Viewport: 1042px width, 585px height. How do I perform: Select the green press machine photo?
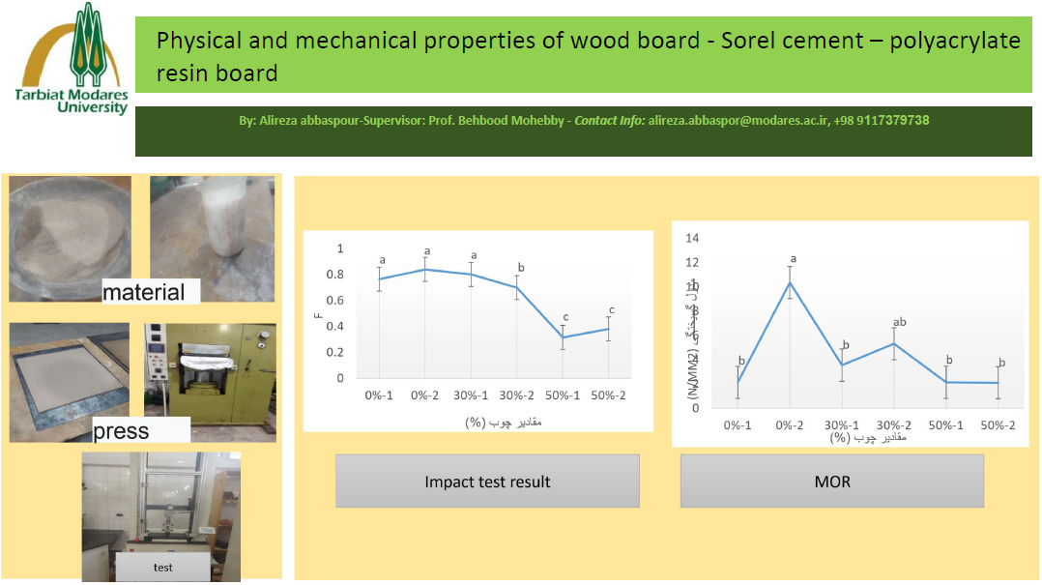click(x=210, y=370)
